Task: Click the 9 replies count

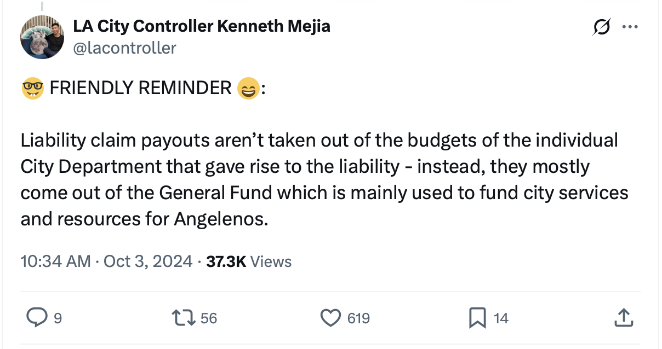Action: tap(58, 318)
